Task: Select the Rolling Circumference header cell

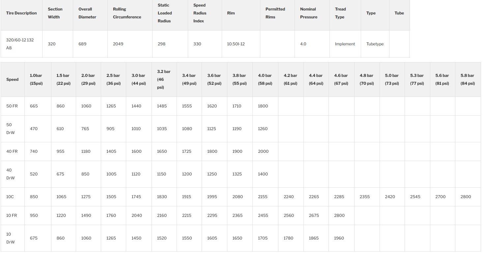Action: click(x=127, y=13)
